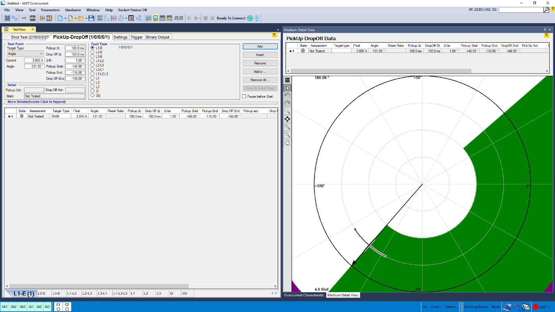
Task: Expand the new document dropdown arrow
Action: 65,18
